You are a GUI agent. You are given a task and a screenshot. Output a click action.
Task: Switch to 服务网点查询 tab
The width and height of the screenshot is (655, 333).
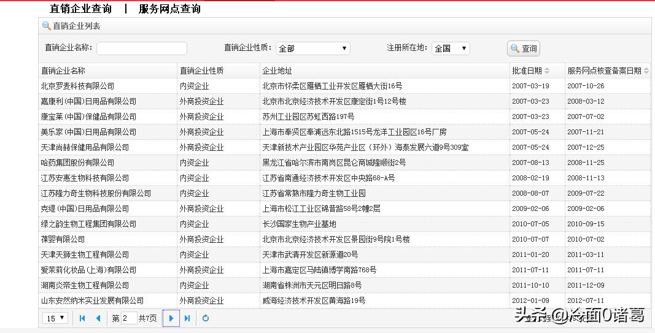point(169,9)
